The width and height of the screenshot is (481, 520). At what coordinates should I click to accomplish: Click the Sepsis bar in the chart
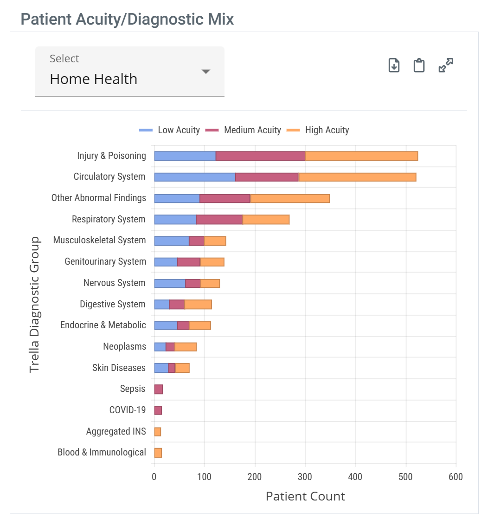(159, 389)
